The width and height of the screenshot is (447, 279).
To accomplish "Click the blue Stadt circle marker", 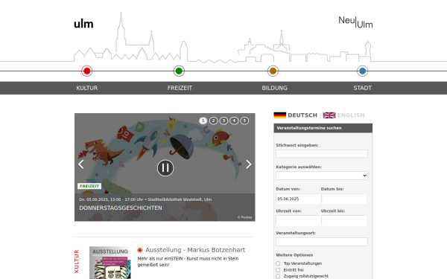I will point(362,71).
